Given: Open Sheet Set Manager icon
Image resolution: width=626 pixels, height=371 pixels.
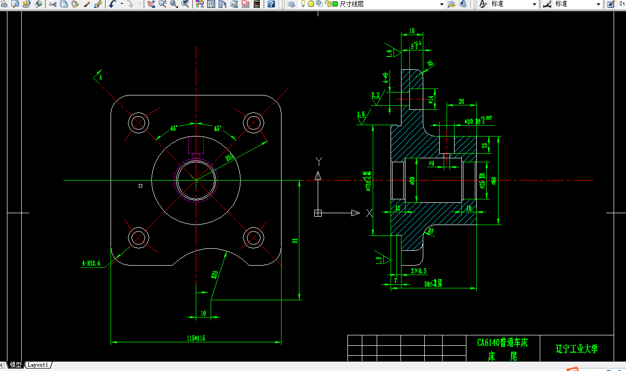Looking at the screenshot, I should point(234,4).
